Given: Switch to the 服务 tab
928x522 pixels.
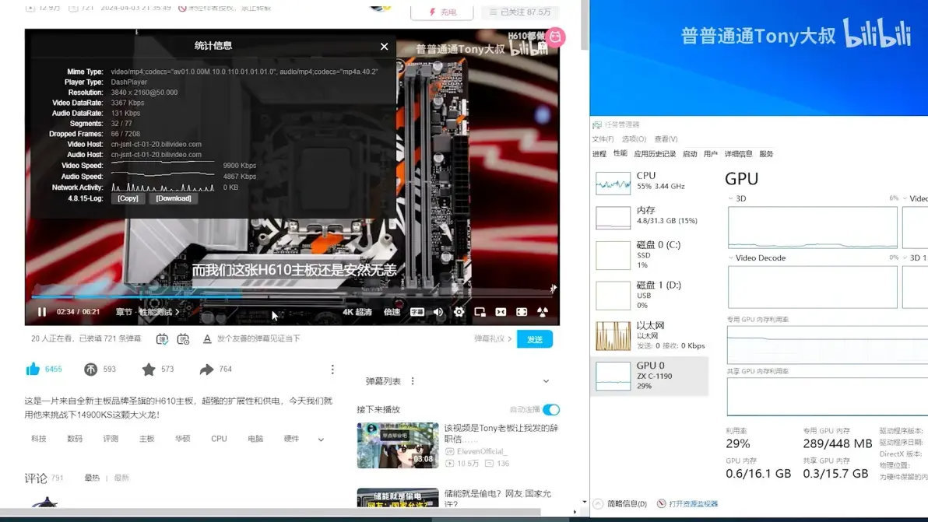Looking at the screenshot, I should pyautogui.click(x=766, y=154).
